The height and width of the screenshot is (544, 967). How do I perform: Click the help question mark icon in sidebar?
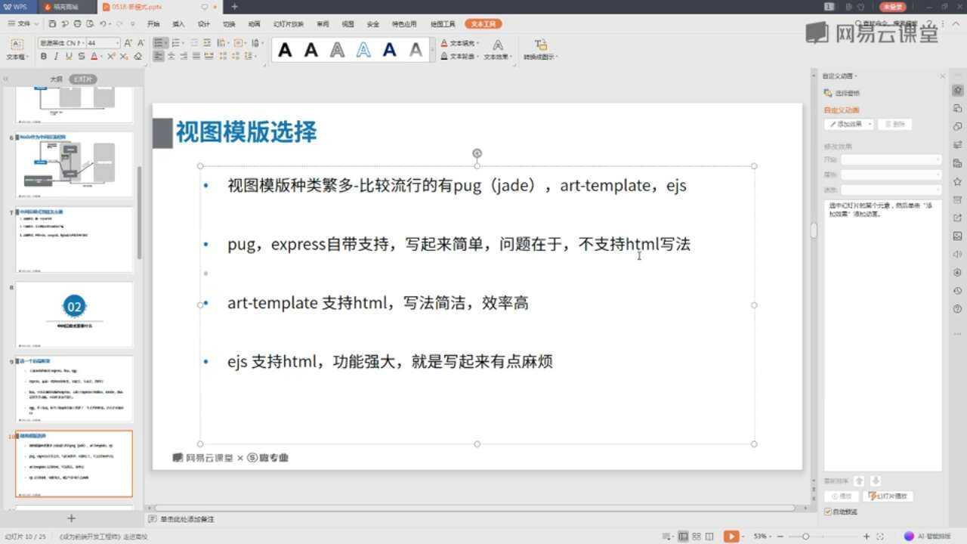pyautogui.click(x=958, y=309)
